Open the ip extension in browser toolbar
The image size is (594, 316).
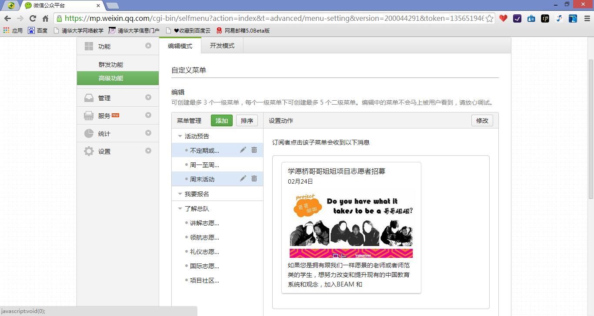pyautogui.click(x=545, y=19)
